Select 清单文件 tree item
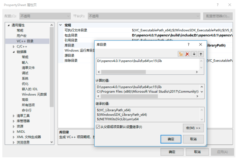The image size is (237, 161). [28, 68]
